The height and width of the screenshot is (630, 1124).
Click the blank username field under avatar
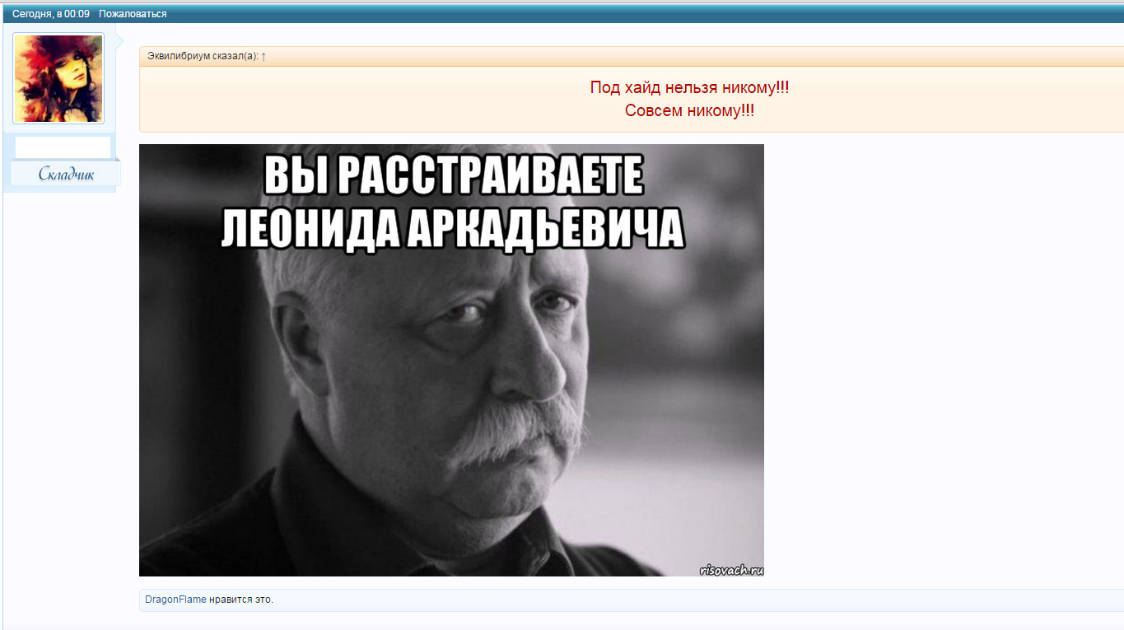(x=63, y=147)
